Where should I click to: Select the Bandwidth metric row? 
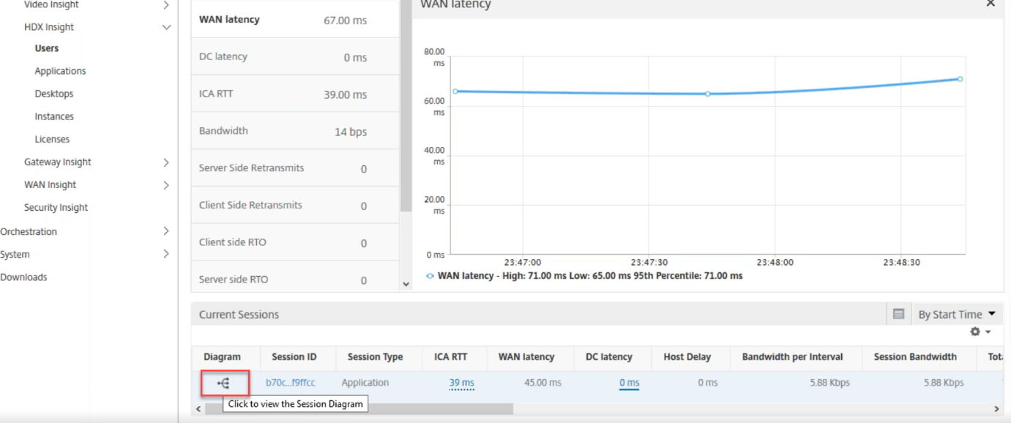(x=295, y=131)
